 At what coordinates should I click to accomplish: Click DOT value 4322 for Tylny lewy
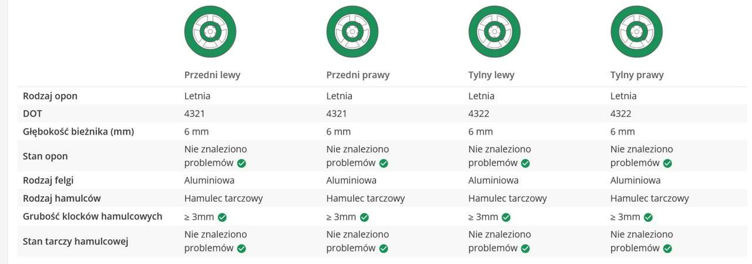pos(479,113)
